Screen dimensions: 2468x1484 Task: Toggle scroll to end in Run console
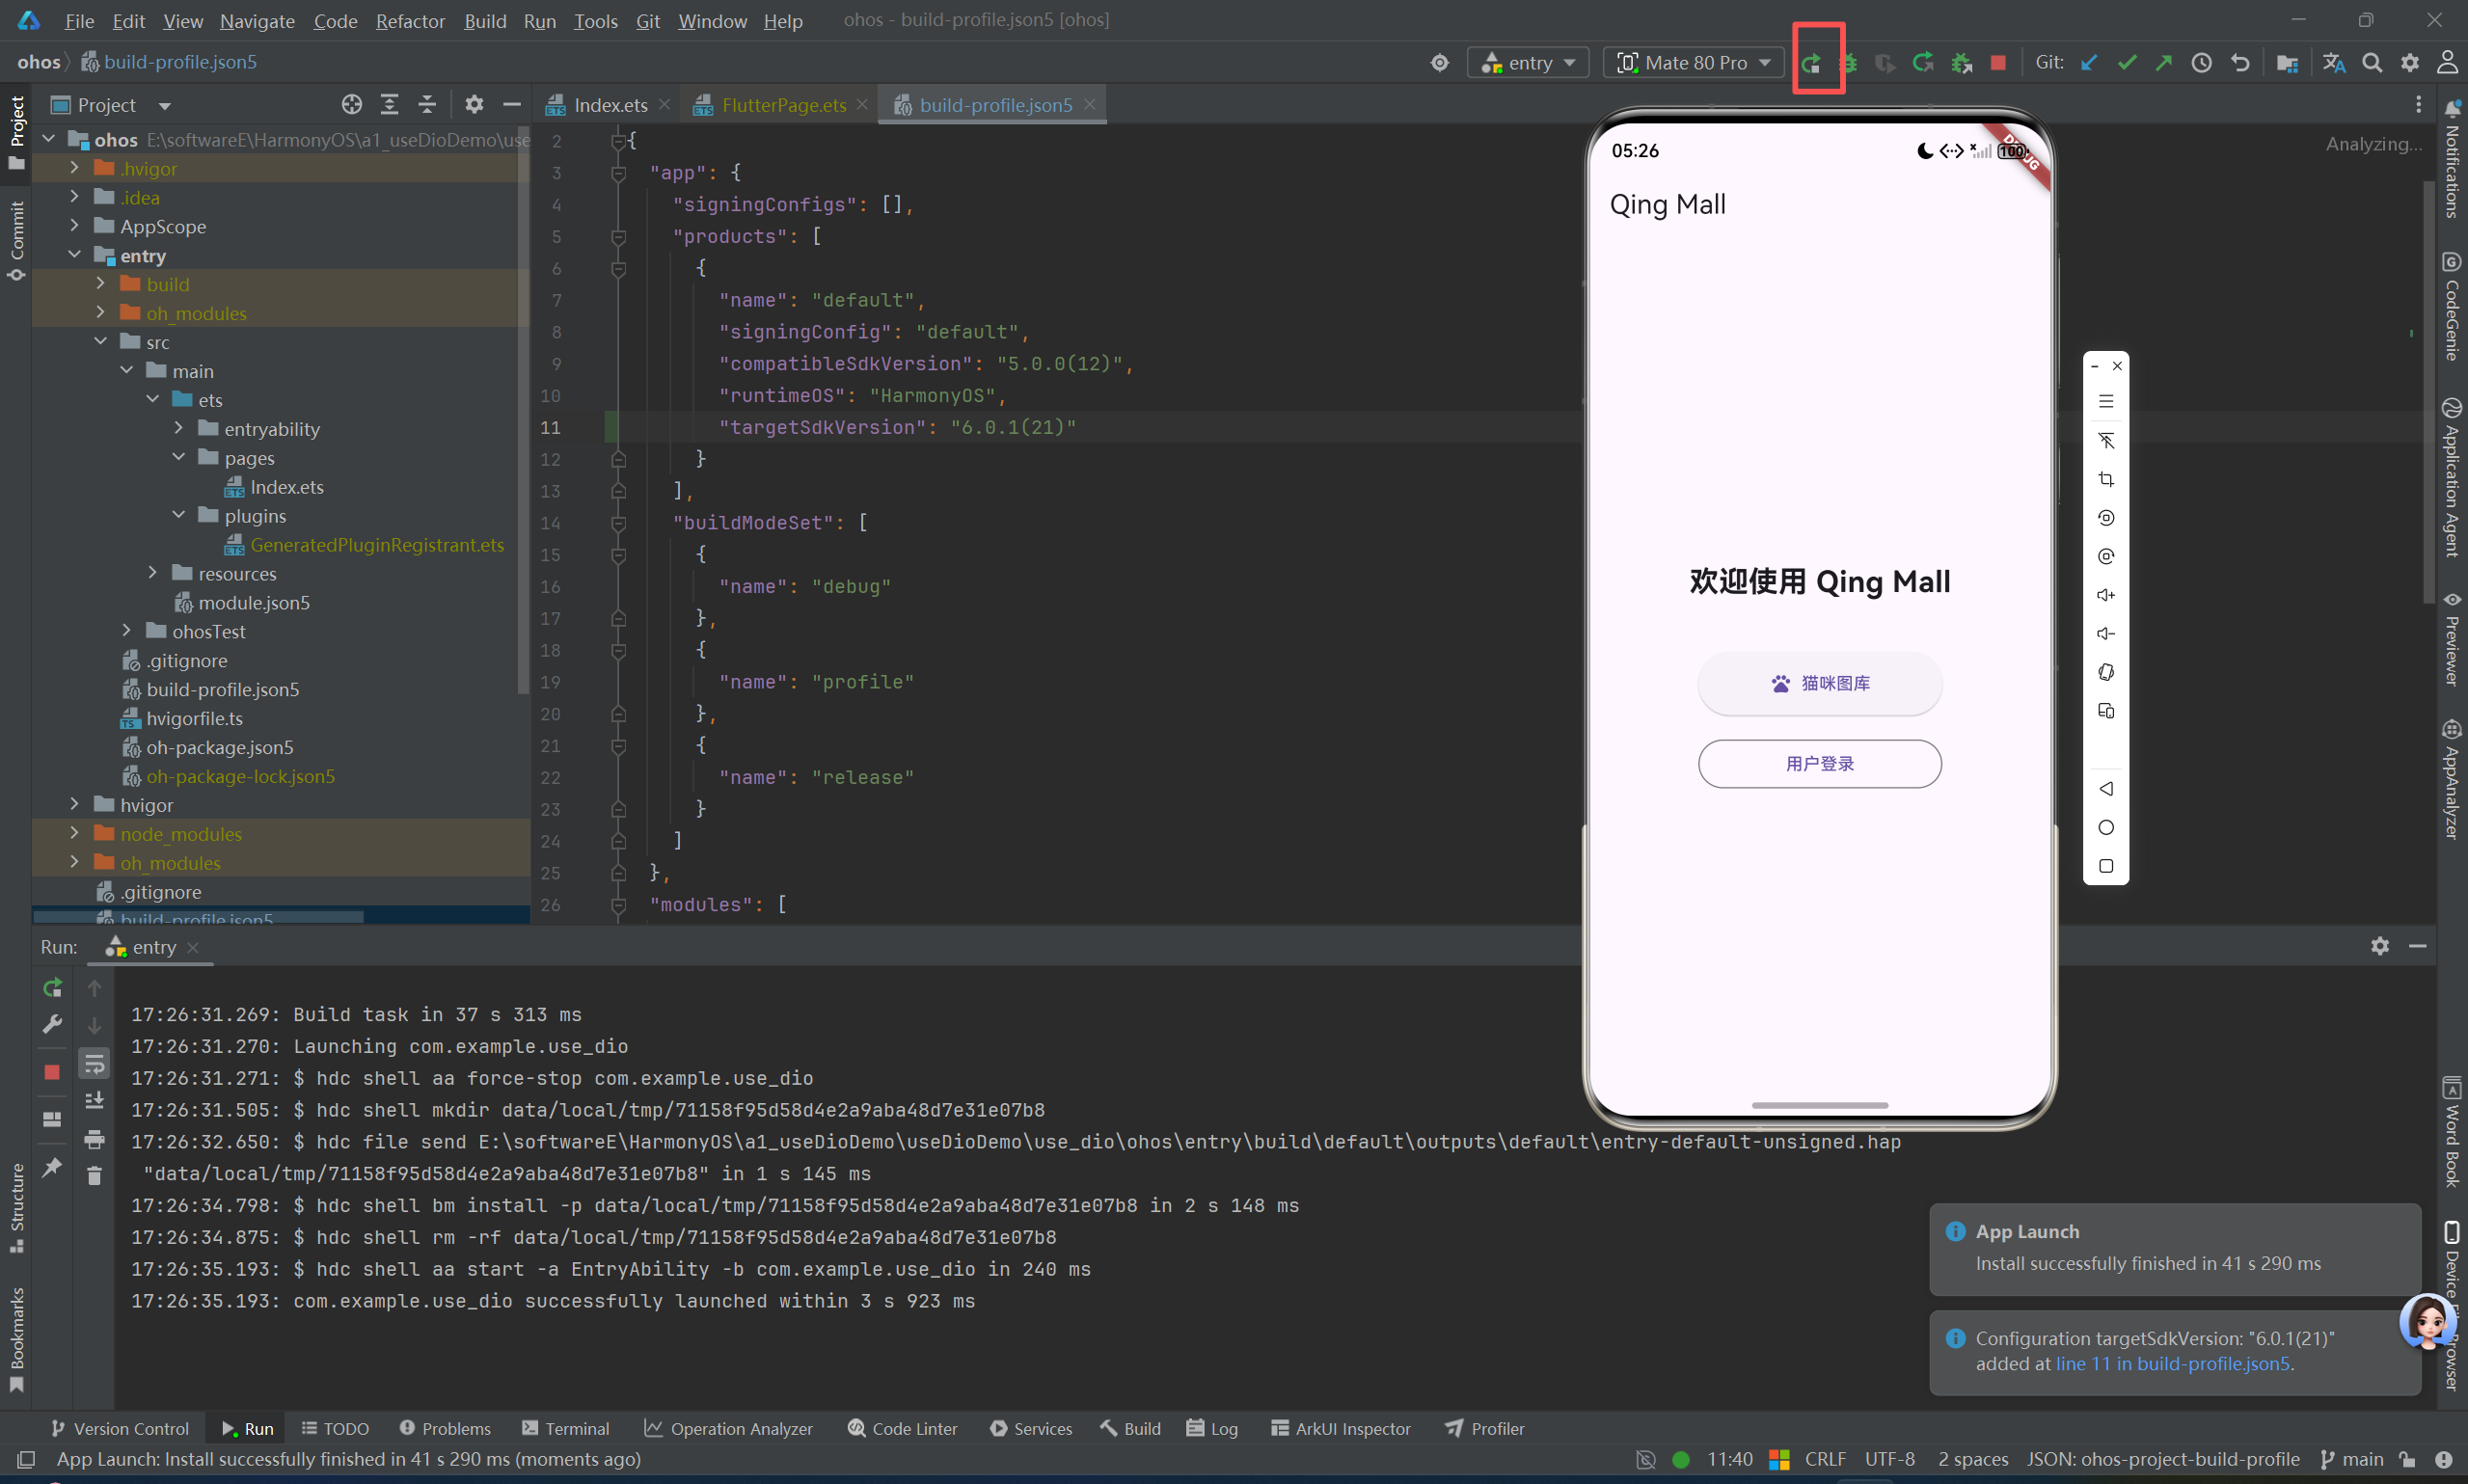(94, 1102)
